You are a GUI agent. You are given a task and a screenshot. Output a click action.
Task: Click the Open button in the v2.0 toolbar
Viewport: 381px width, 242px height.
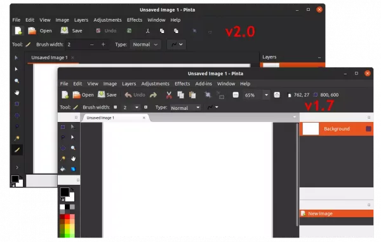coord(39,31)
